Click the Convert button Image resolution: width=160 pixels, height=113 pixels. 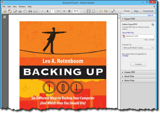click(138, 64)
